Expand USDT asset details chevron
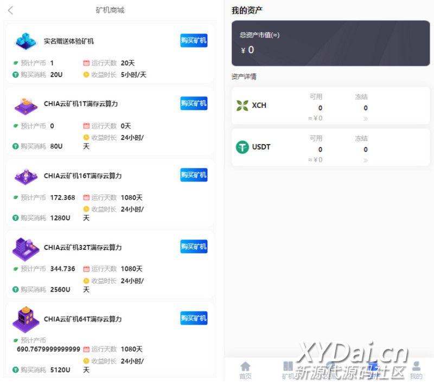Screen dimensions: 434x383 click(365, 160)
